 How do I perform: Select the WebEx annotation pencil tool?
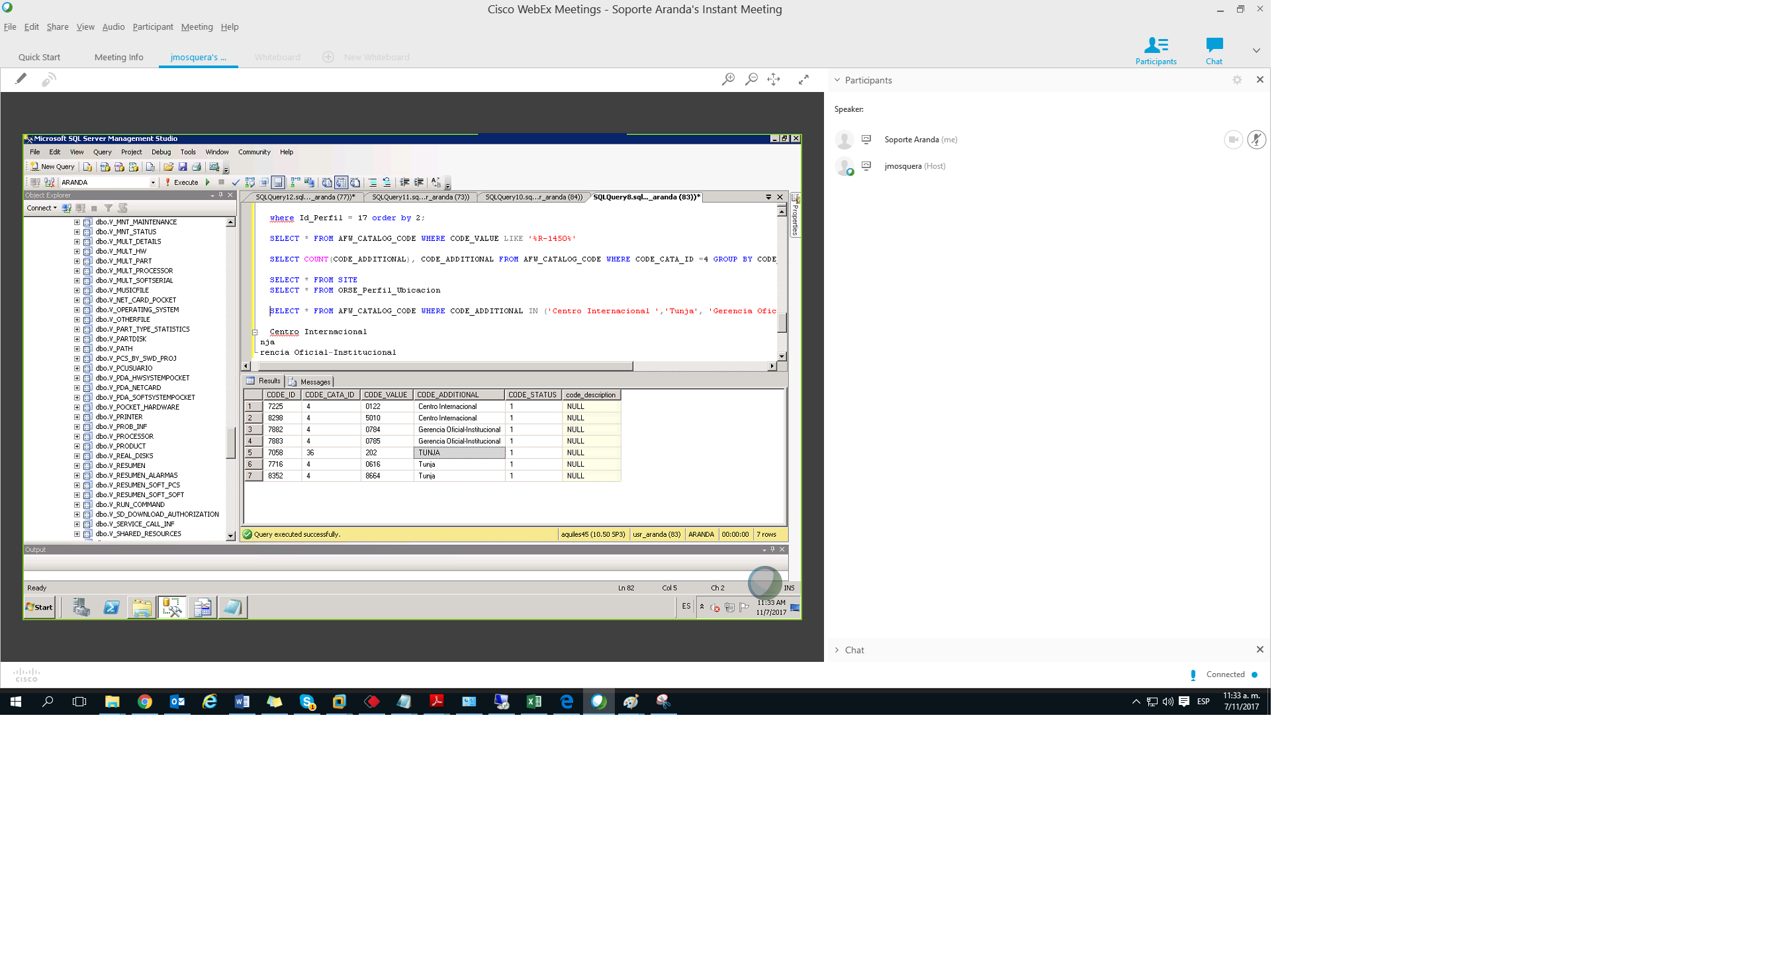pos(21,79)
